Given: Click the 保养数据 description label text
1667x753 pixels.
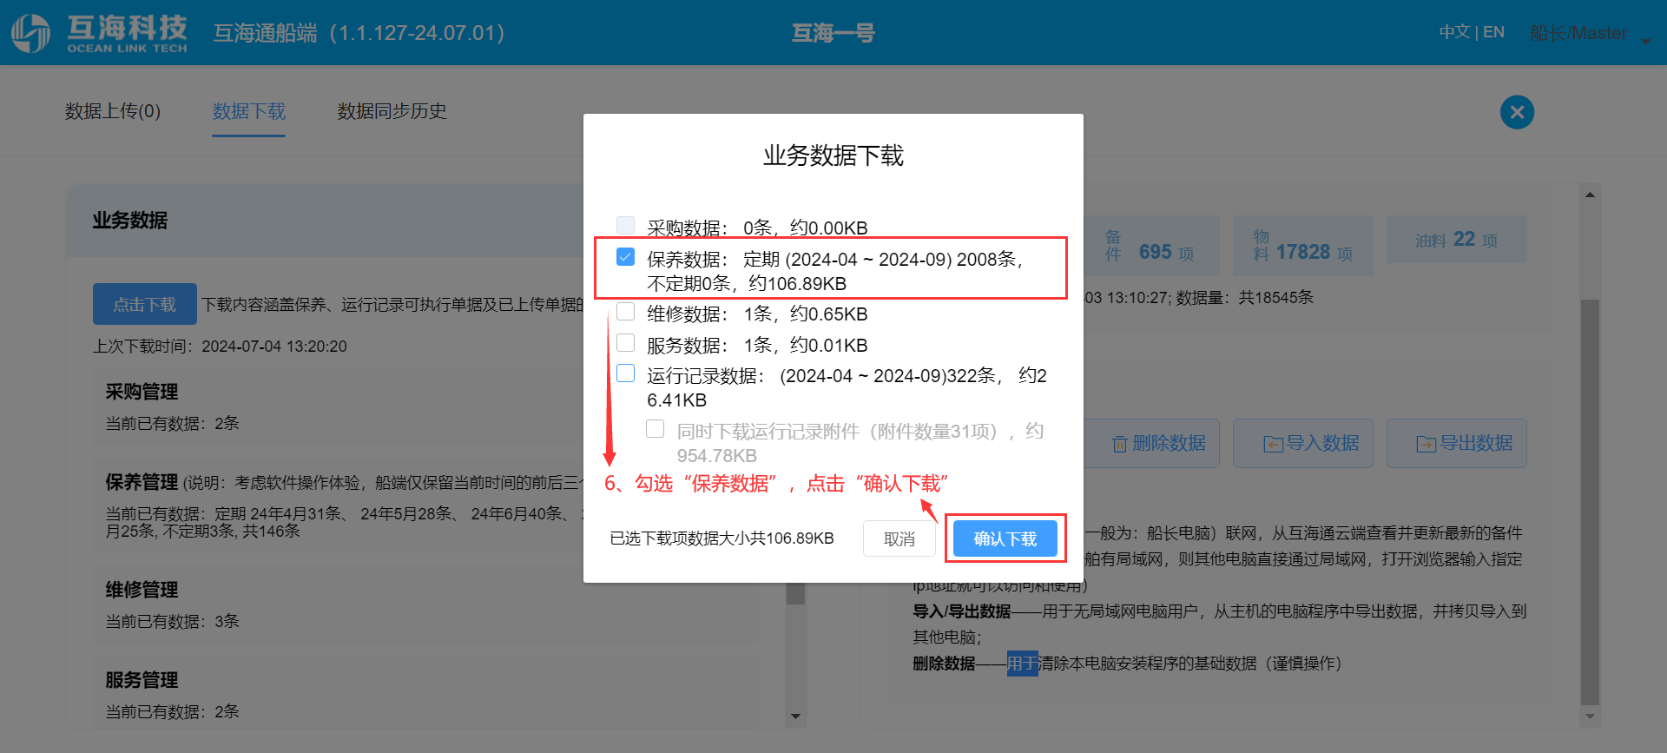Looking at the screenshot, I should 834,271.
